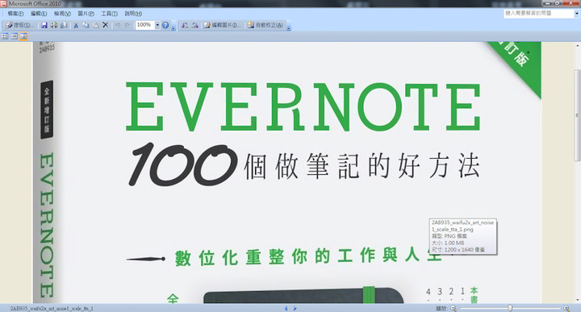Click the Picture Manager title bar icon
Image resolution: width=581 pixels, height=312 pixels.
click(3, 3)
